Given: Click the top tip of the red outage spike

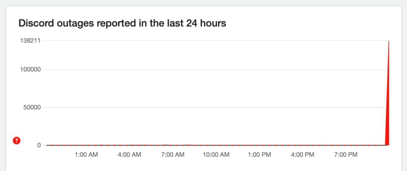Looking at the screenshot, I should point(389,41).
